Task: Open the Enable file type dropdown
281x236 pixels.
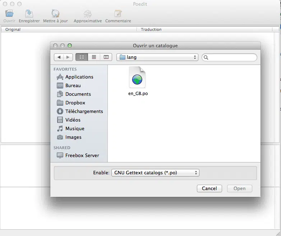Action: (155, 173)
